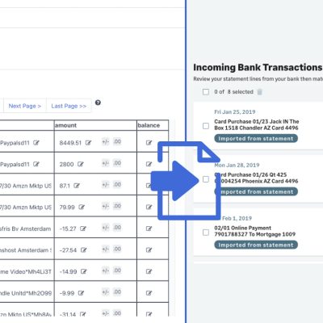
Task: Click the amount value 2800
Action: pos(66,164)
